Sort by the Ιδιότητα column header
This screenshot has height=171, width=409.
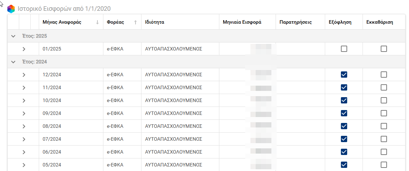[155, 22]
